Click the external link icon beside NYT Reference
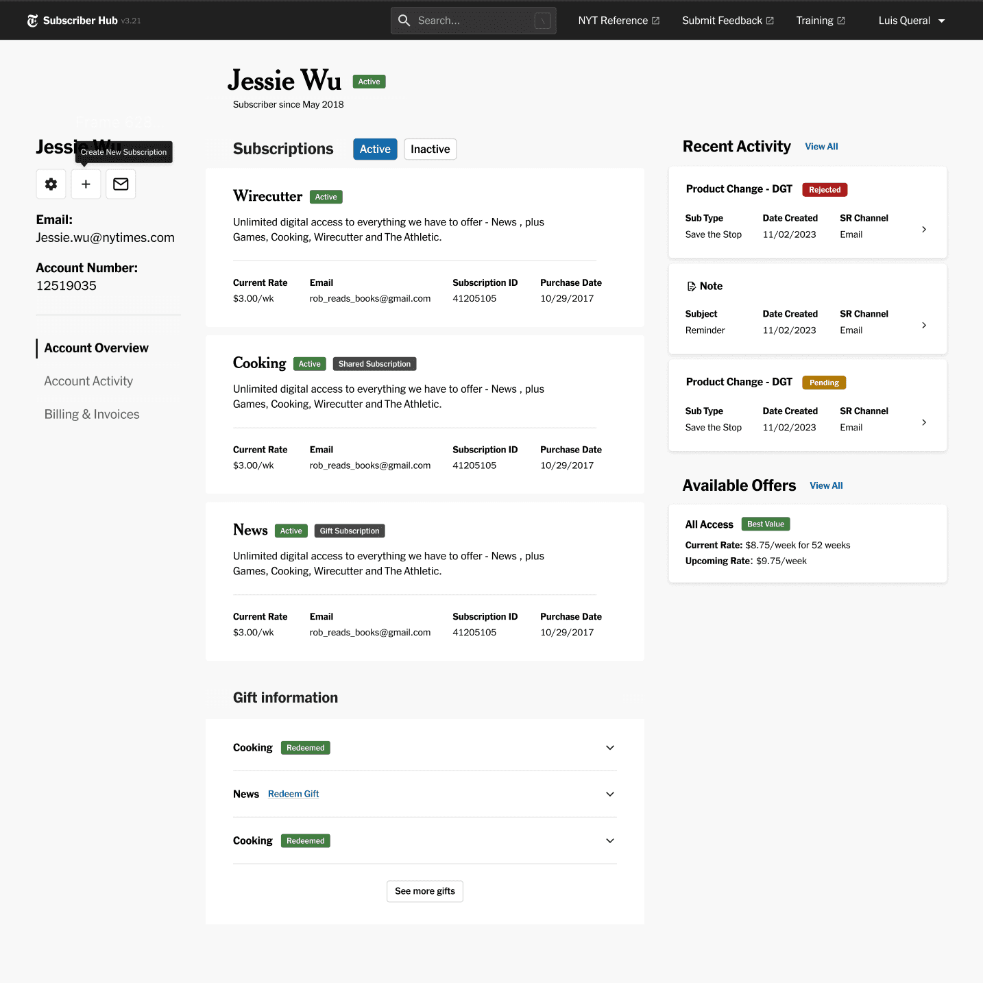983x983 pixels. [x=655, y=21]
